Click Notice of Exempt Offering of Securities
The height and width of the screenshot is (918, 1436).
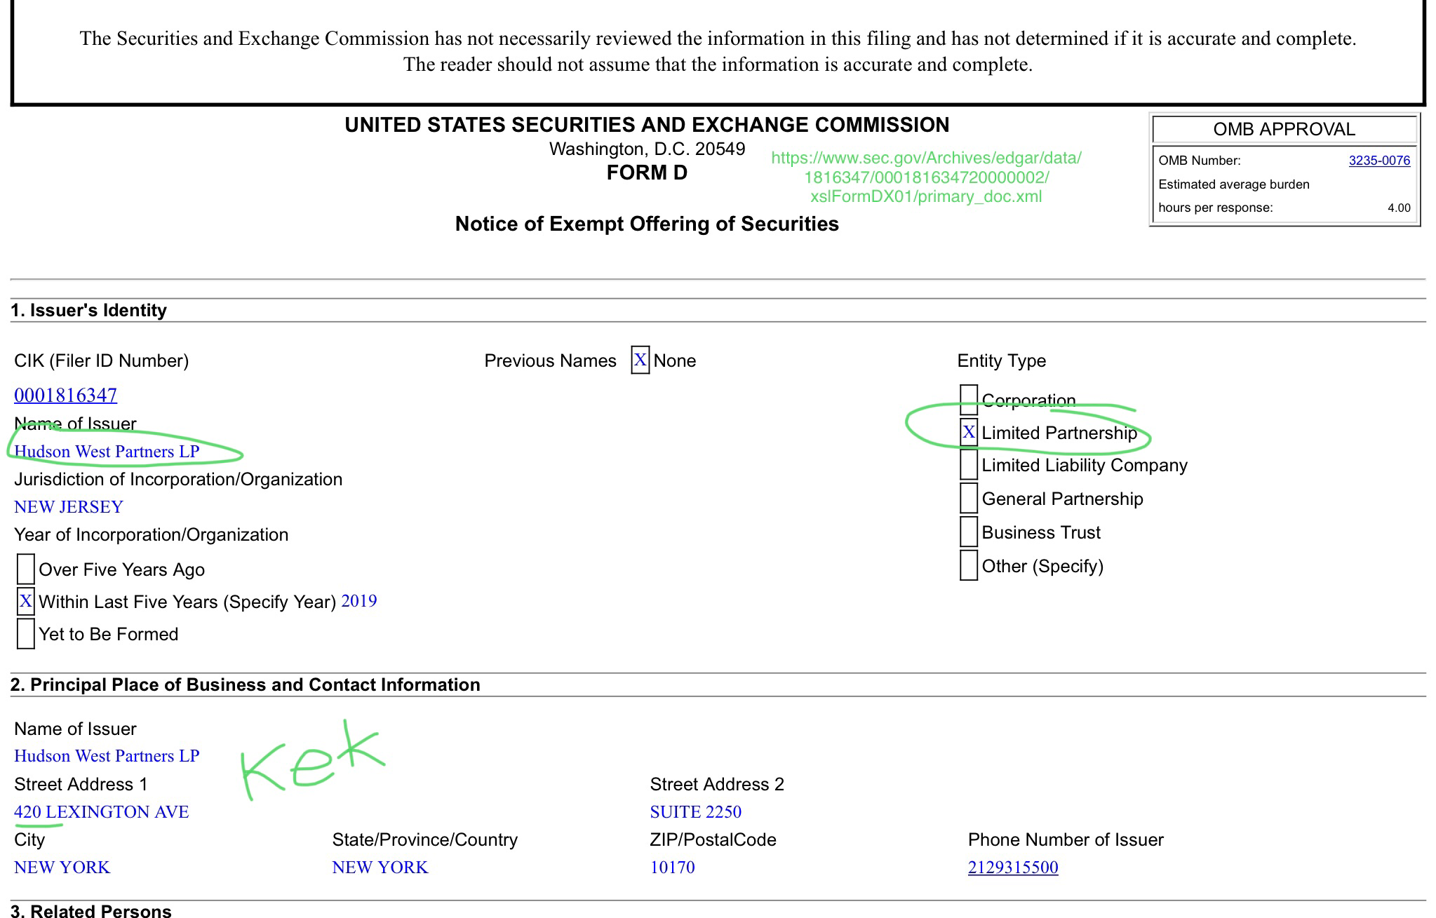pyautogui.click(x=647, y=224)
